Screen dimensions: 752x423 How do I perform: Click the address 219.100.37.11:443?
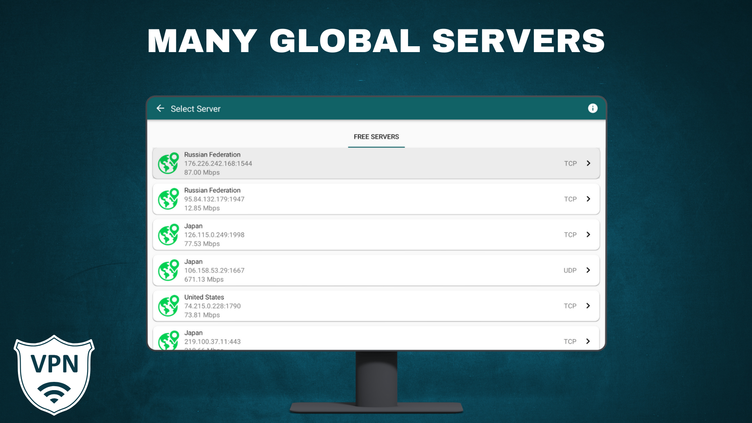[x=212, y=342]
